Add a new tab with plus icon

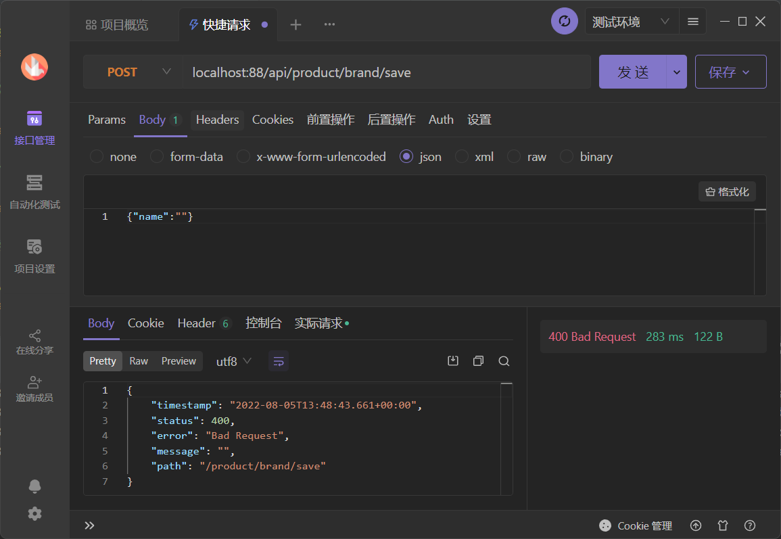(296, 24)
